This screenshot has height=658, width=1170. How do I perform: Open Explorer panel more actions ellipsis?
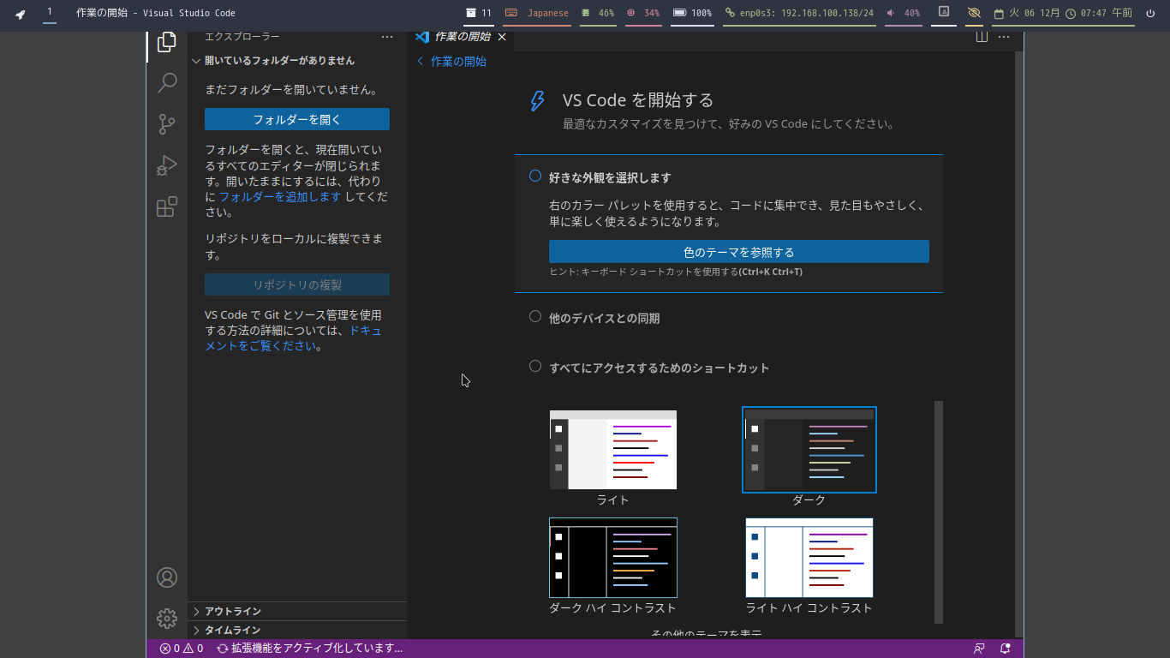[x=387, y=37]
